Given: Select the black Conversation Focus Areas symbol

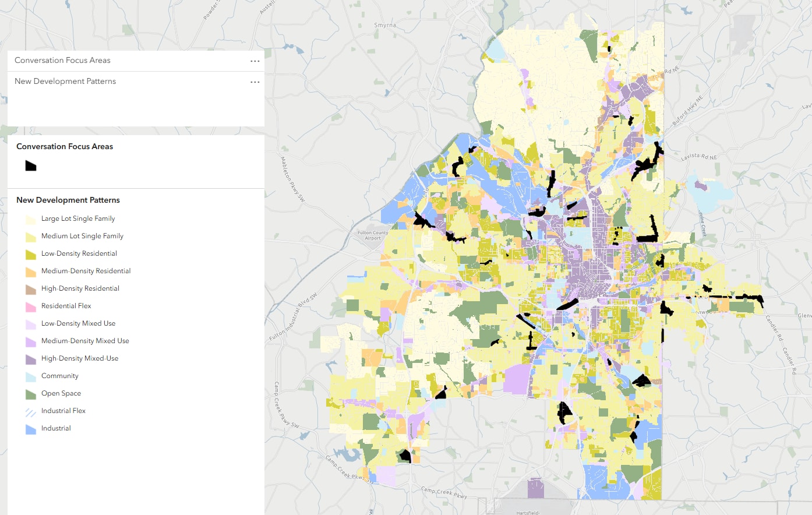Looking at the screenshot, I should tap(30, 166).
